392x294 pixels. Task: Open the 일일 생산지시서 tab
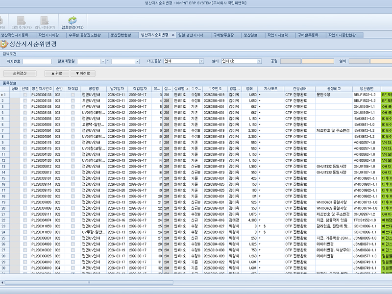tap(191, 35)
